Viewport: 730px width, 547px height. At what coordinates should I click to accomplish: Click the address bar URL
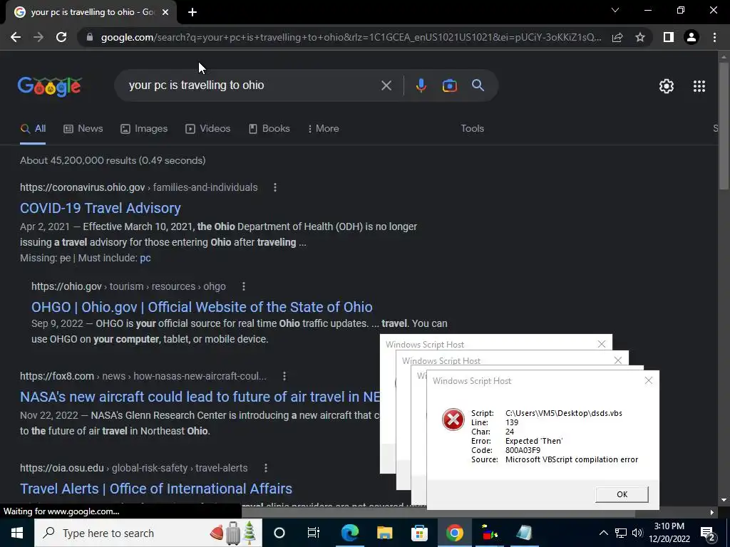(351, 37)
